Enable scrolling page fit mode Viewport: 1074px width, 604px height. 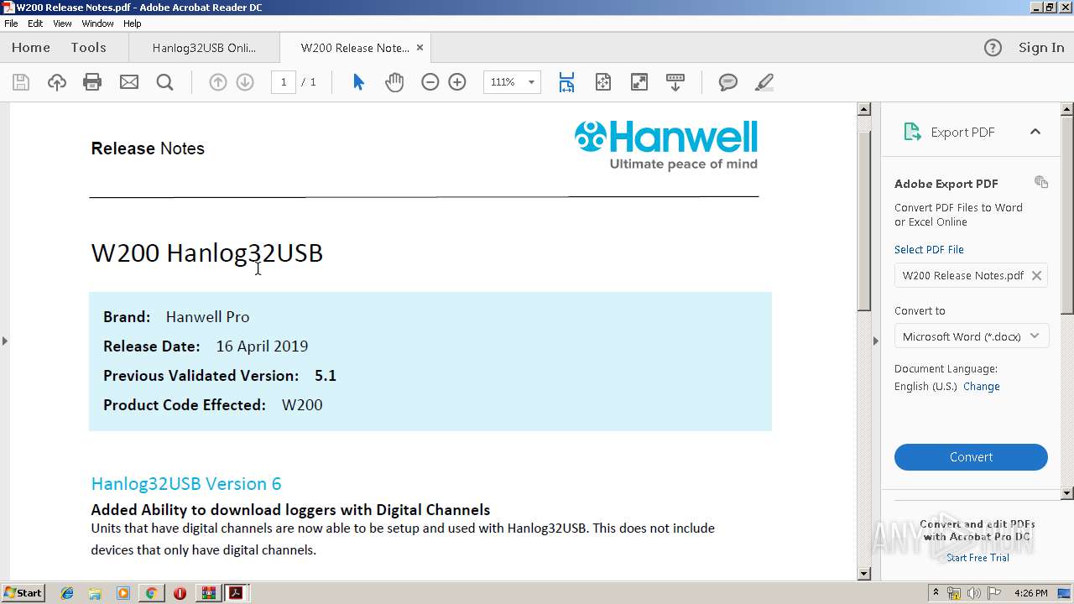[x=566, y=82]
